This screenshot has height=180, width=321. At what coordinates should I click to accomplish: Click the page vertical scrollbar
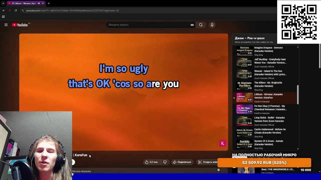pos(320,56)
